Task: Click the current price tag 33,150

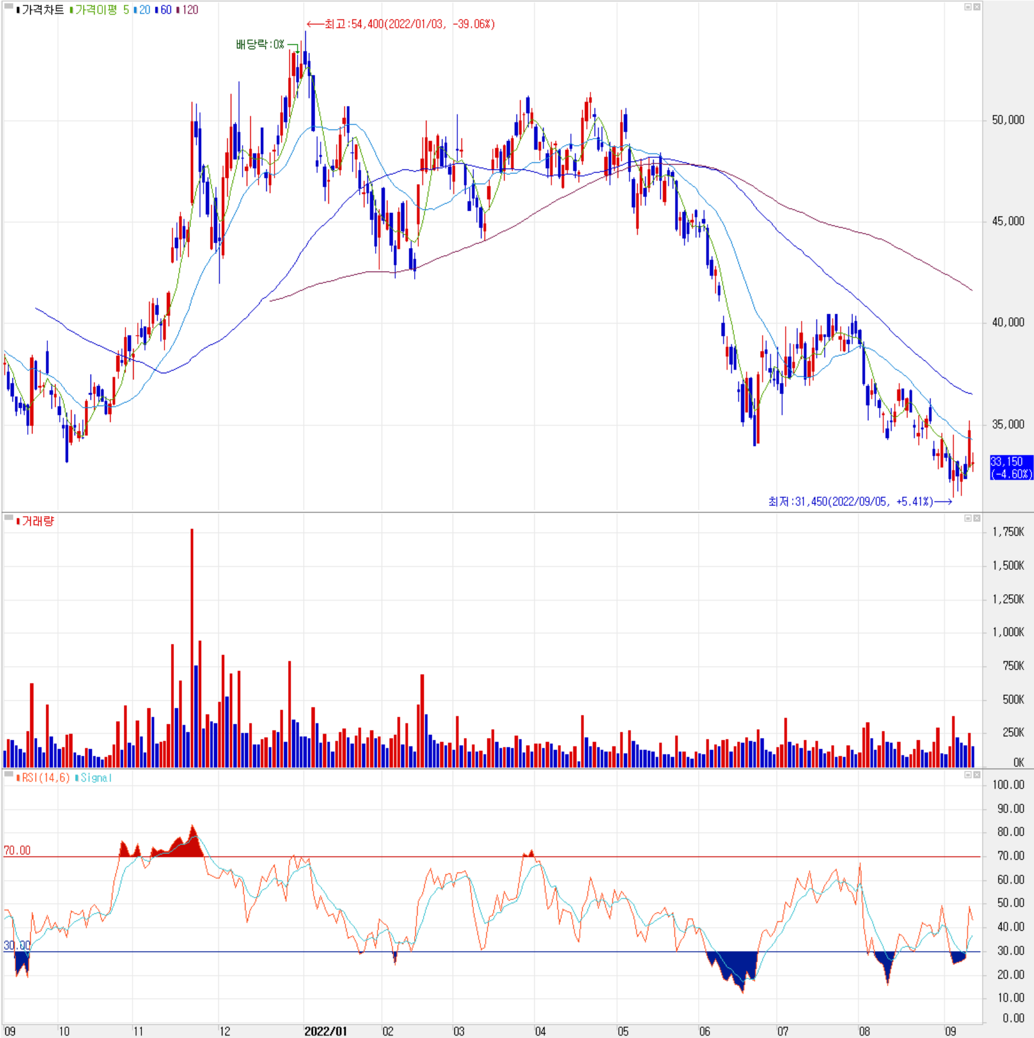Action: [1011, 468]
